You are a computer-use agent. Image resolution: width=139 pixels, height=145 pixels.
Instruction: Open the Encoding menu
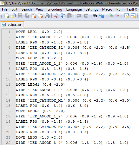tap(55, 9)
